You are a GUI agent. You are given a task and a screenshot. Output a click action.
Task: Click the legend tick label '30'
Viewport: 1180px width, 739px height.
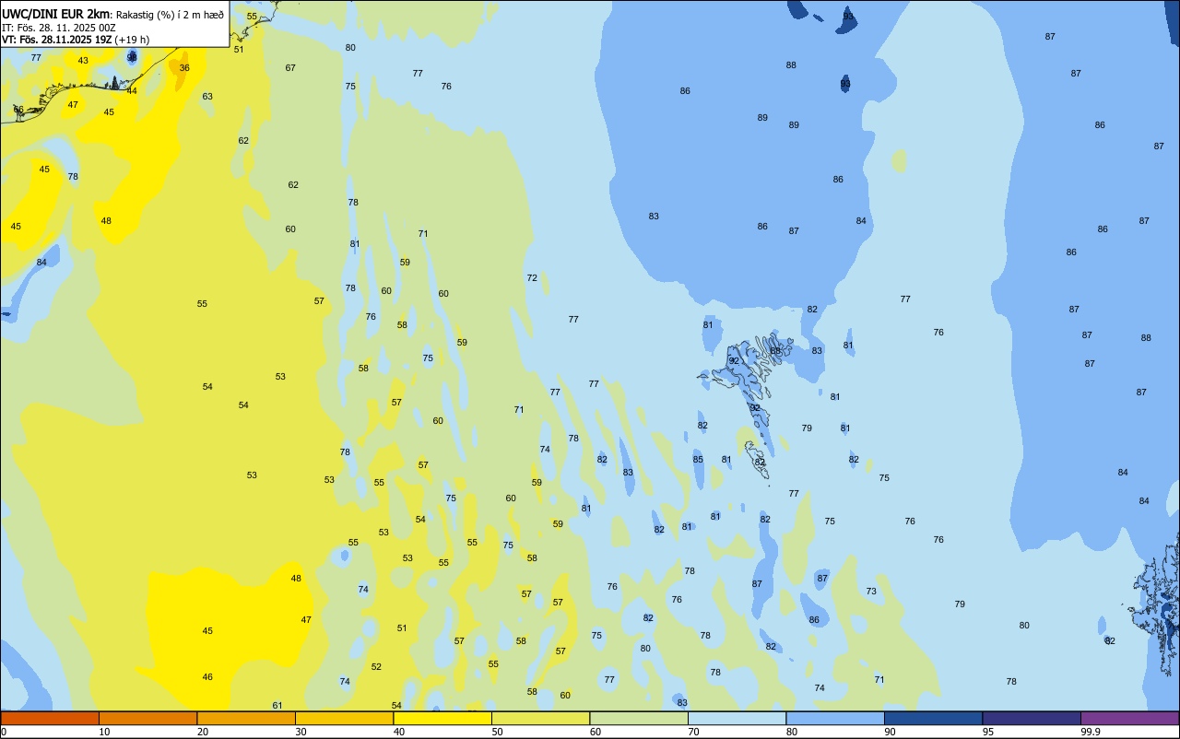301,732
